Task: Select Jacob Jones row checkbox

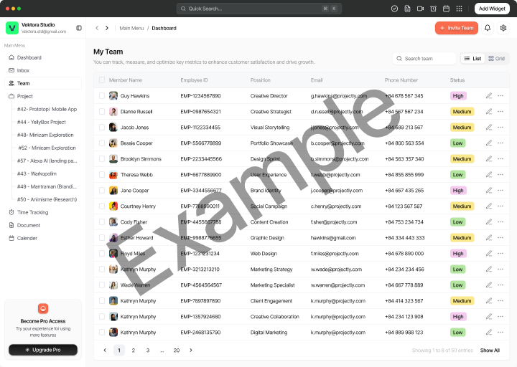Action: click(x=102, y=128)
